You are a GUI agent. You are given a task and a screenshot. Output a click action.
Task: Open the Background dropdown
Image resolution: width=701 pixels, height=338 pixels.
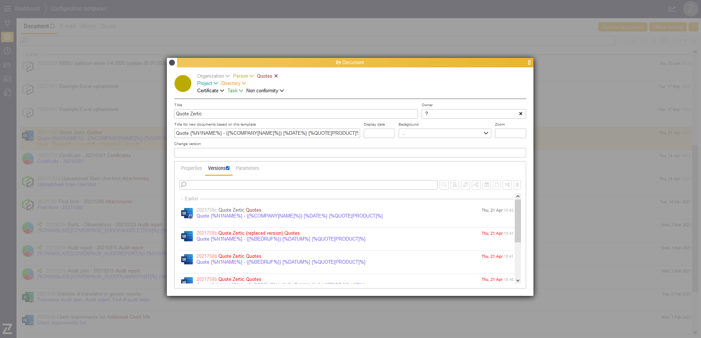pyautogui.click(x=444, y=133)
